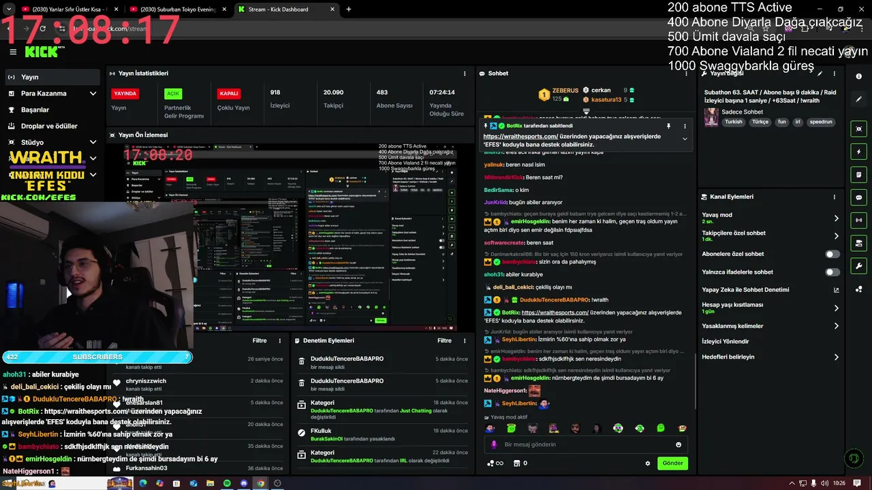872x490 pixels.
Task: Open wraithesports.com link in pinned message
Action: [520, 136]
